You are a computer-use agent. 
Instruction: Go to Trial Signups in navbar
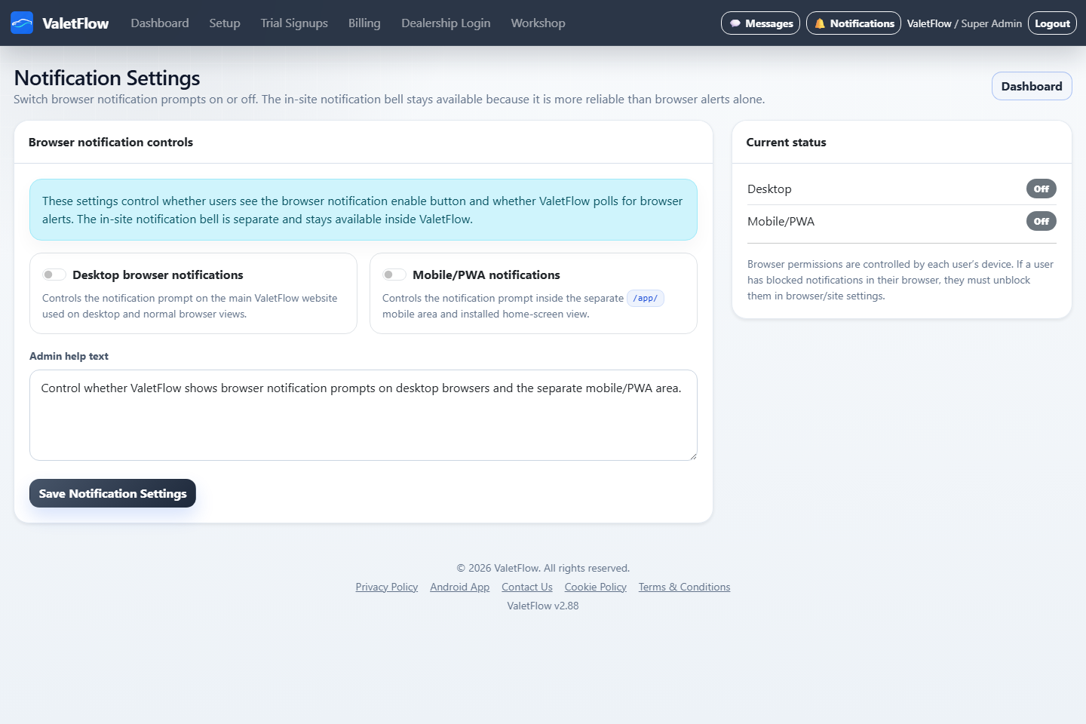(294, 23)
